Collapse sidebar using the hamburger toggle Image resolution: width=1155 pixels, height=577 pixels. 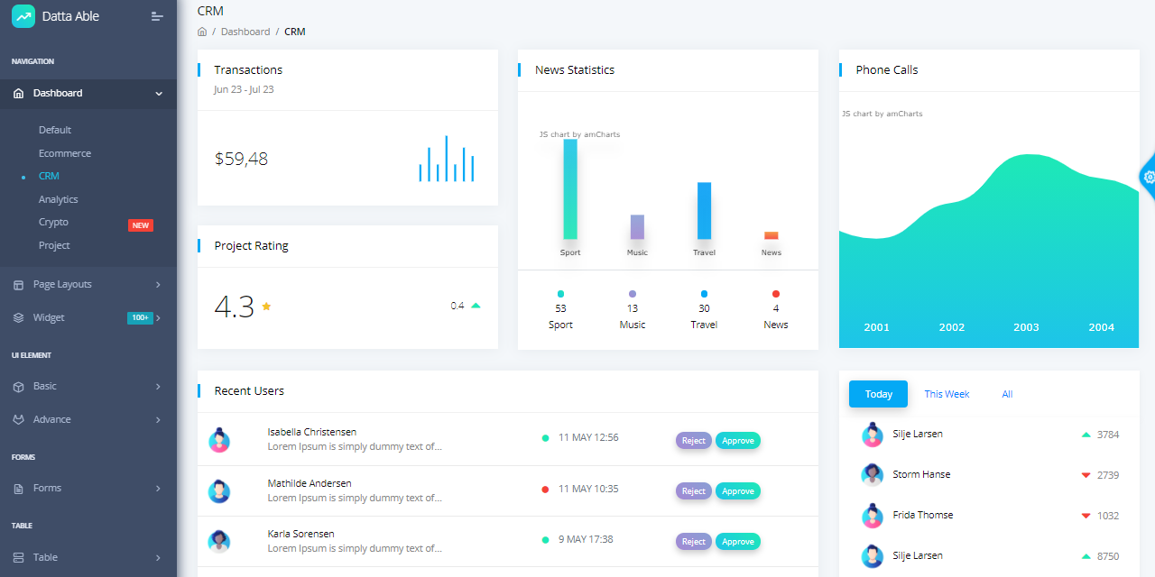pos(157,16)
